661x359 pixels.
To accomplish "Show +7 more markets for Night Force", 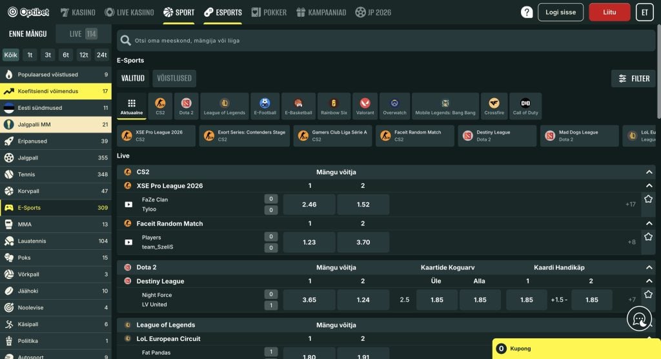I will tap(631, 300).
